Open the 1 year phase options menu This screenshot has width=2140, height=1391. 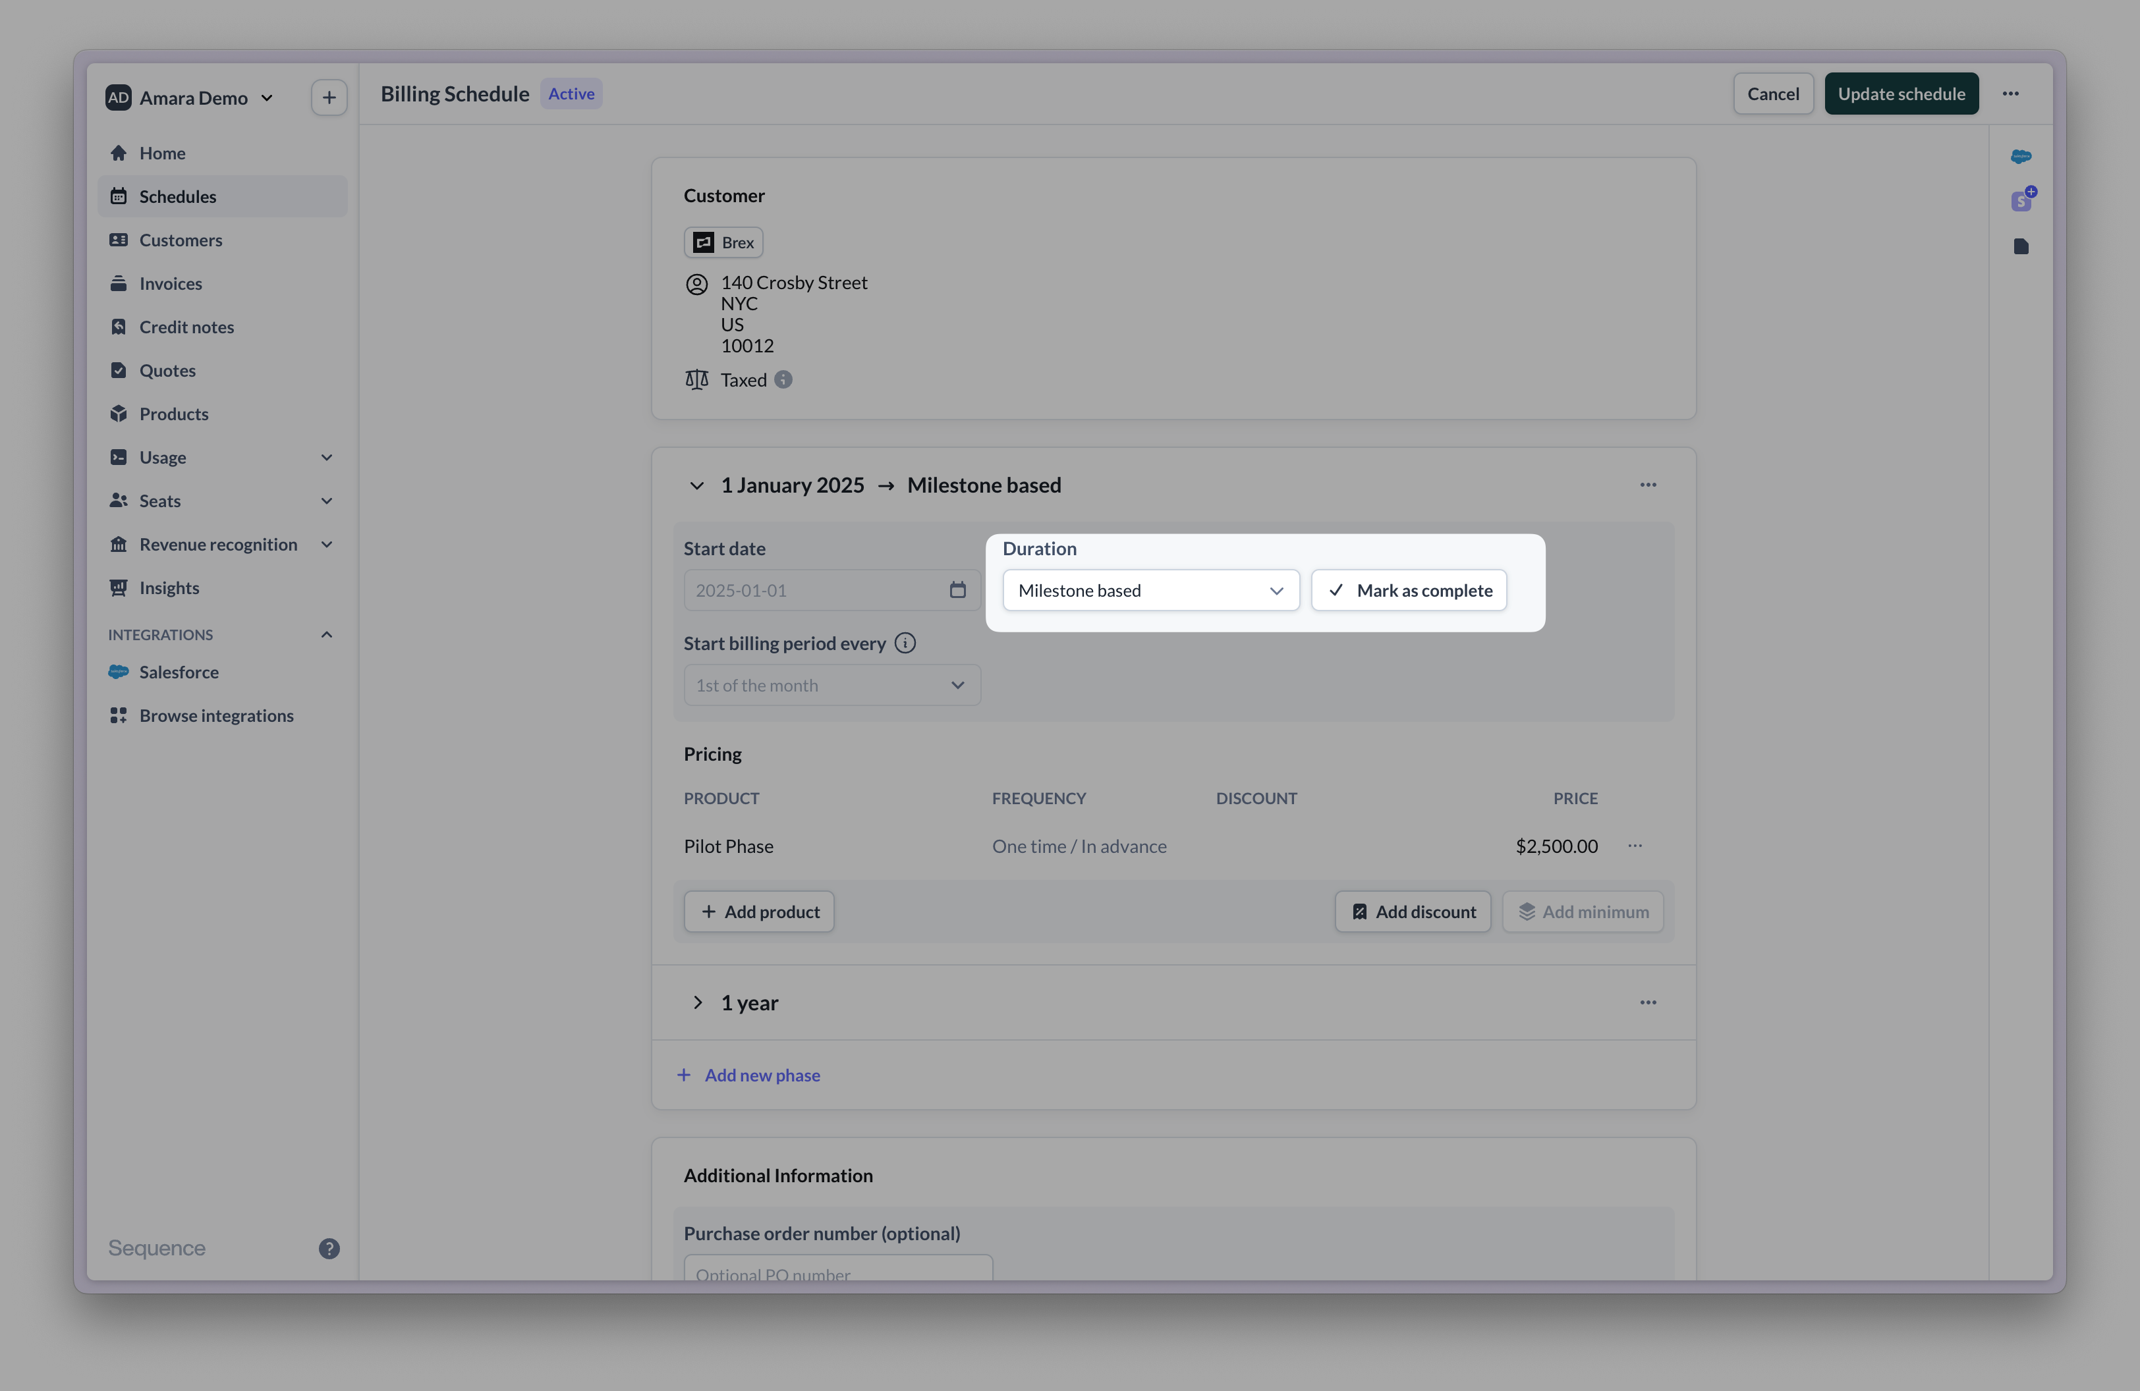[x=1647, y=1003]
